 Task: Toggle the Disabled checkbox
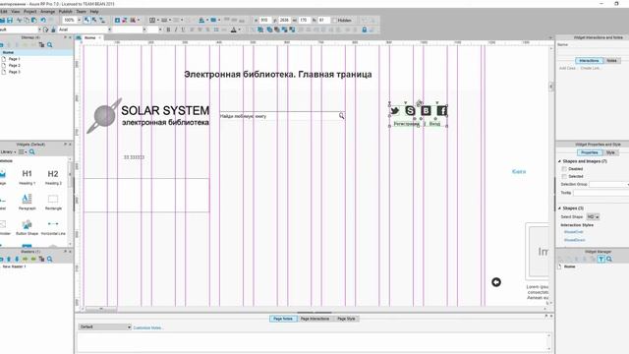click(564, 169)
